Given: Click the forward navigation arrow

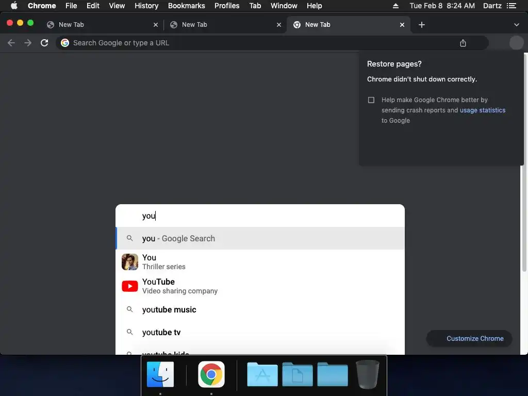Looking at the screenshot, I should click(x=28, y=43).
